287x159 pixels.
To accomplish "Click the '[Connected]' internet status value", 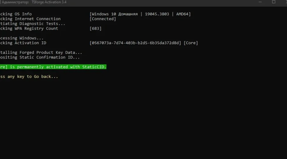I will [103, 19].
